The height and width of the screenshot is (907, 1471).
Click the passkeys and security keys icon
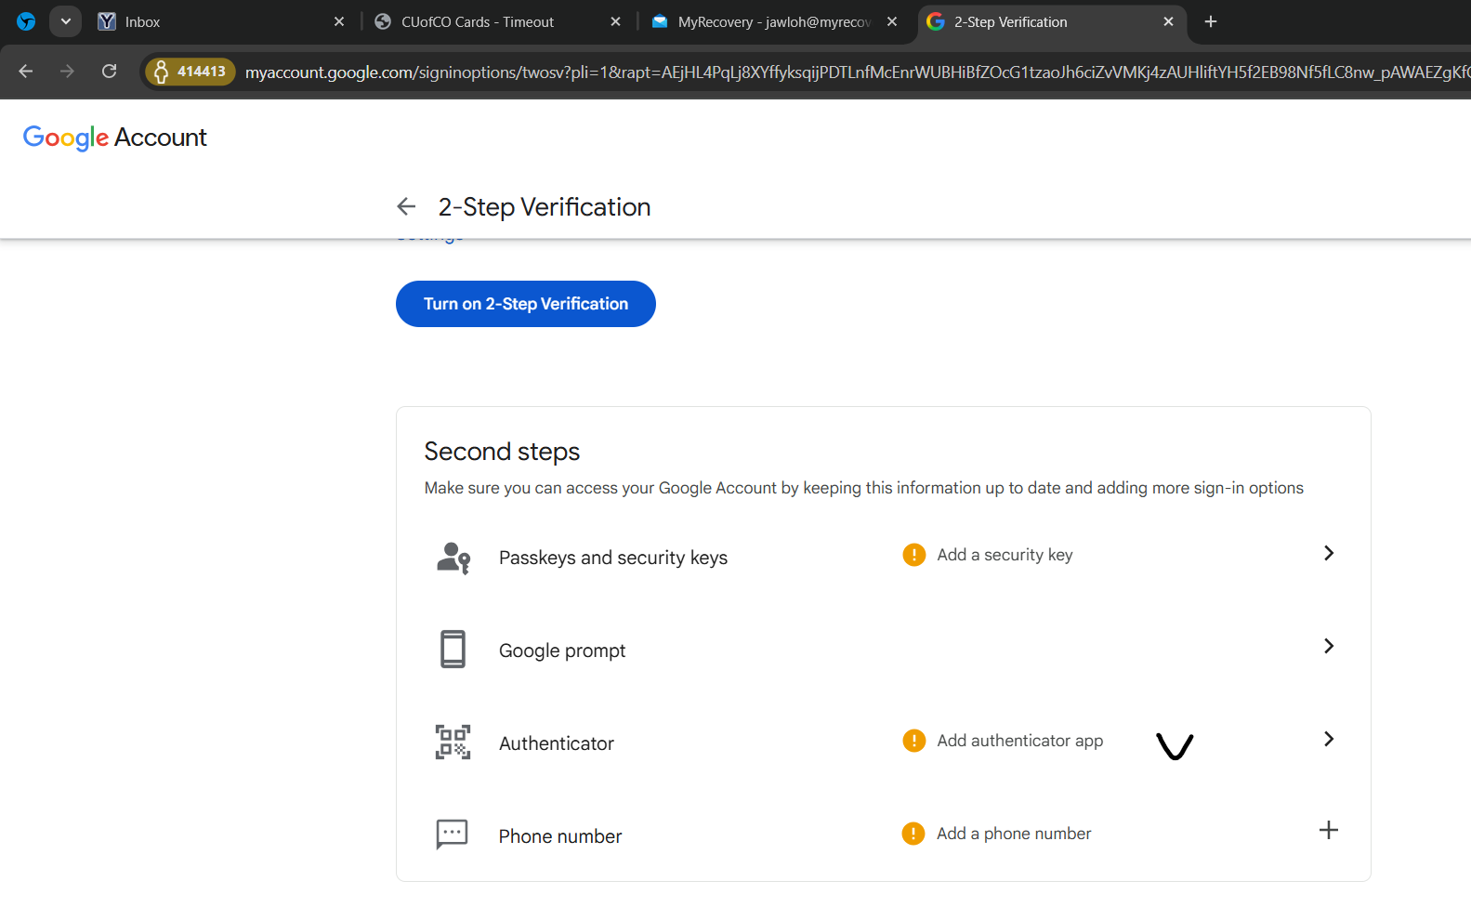[453, 558]
